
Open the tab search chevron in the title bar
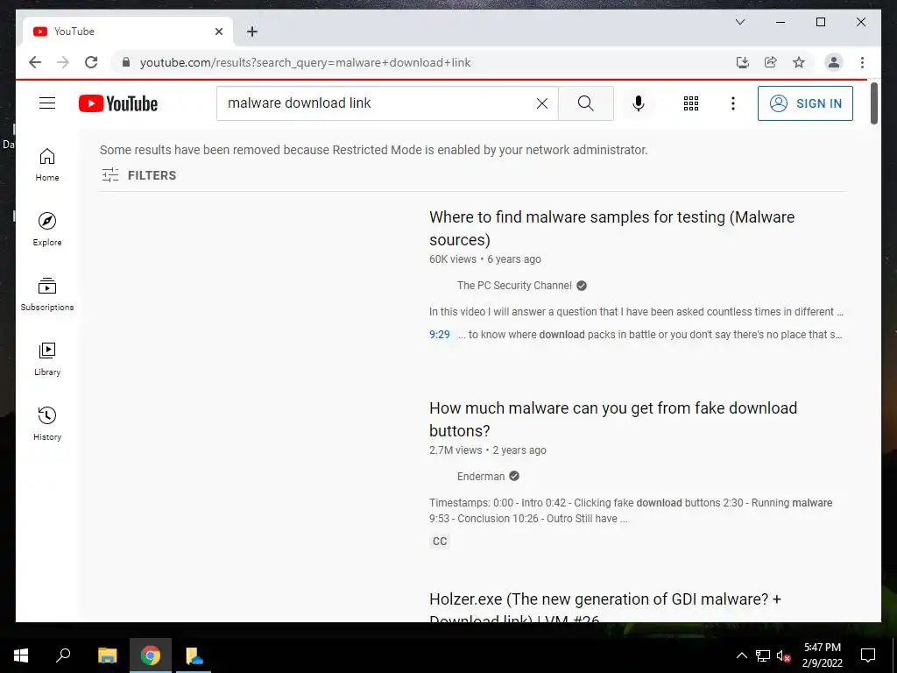[x=739, y=22]
